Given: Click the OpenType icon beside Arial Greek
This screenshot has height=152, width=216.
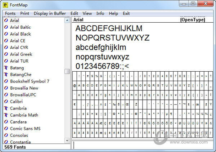Looking at the screenshot, I should [x=6, y=54].
